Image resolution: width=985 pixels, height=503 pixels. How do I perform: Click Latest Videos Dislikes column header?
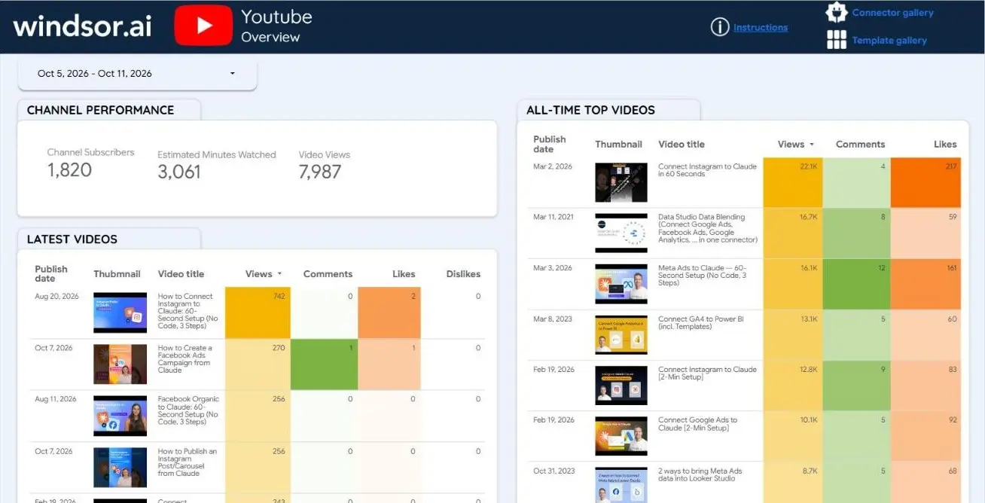[x=463, y=274]
